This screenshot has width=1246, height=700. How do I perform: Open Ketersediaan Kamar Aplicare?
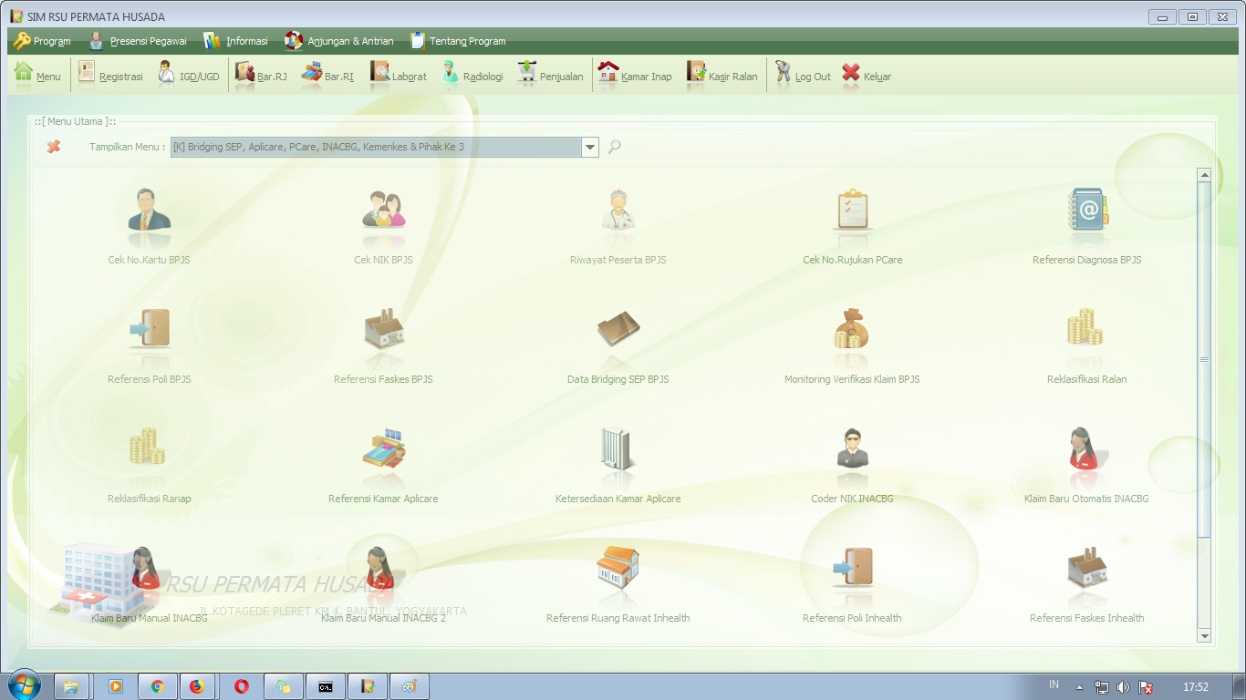pyautogui.click(x=618, y=460)
